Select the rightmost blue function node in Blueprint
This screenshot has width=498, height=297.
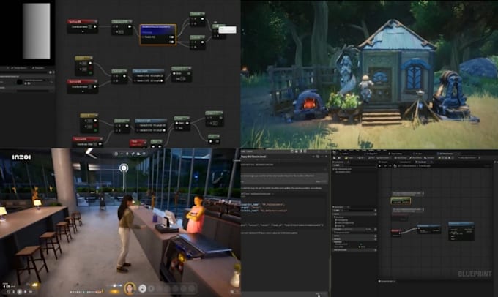(x=461, y=231)
